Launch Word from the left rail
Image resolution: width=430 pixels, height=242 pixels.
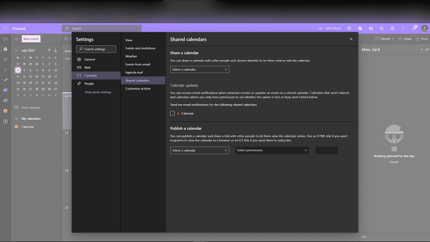coord(5,90)
